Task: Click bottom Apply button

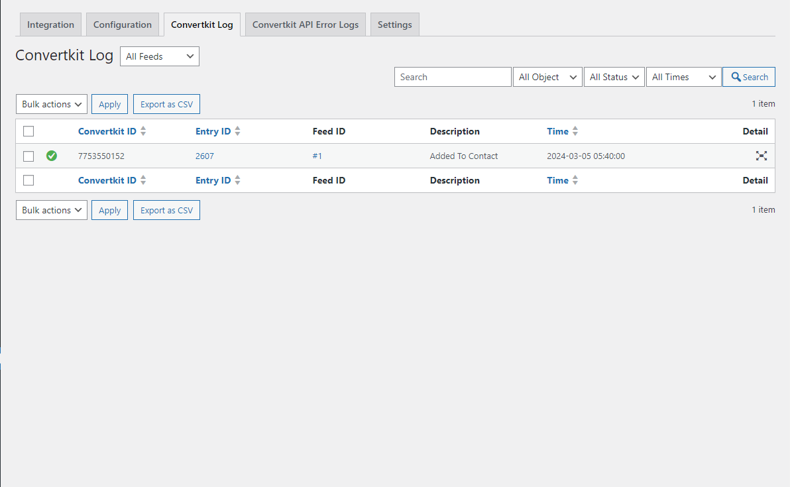Action: (x=110, y=210)
